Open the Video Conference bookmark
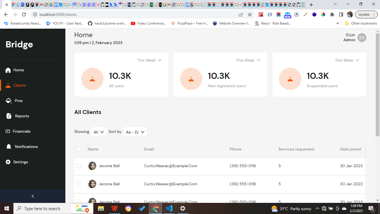 point(149,23)
